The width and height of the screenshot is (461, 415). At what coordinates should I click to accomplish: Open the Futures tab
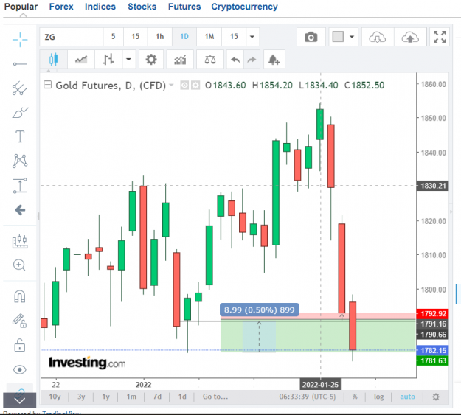point(184,7)
